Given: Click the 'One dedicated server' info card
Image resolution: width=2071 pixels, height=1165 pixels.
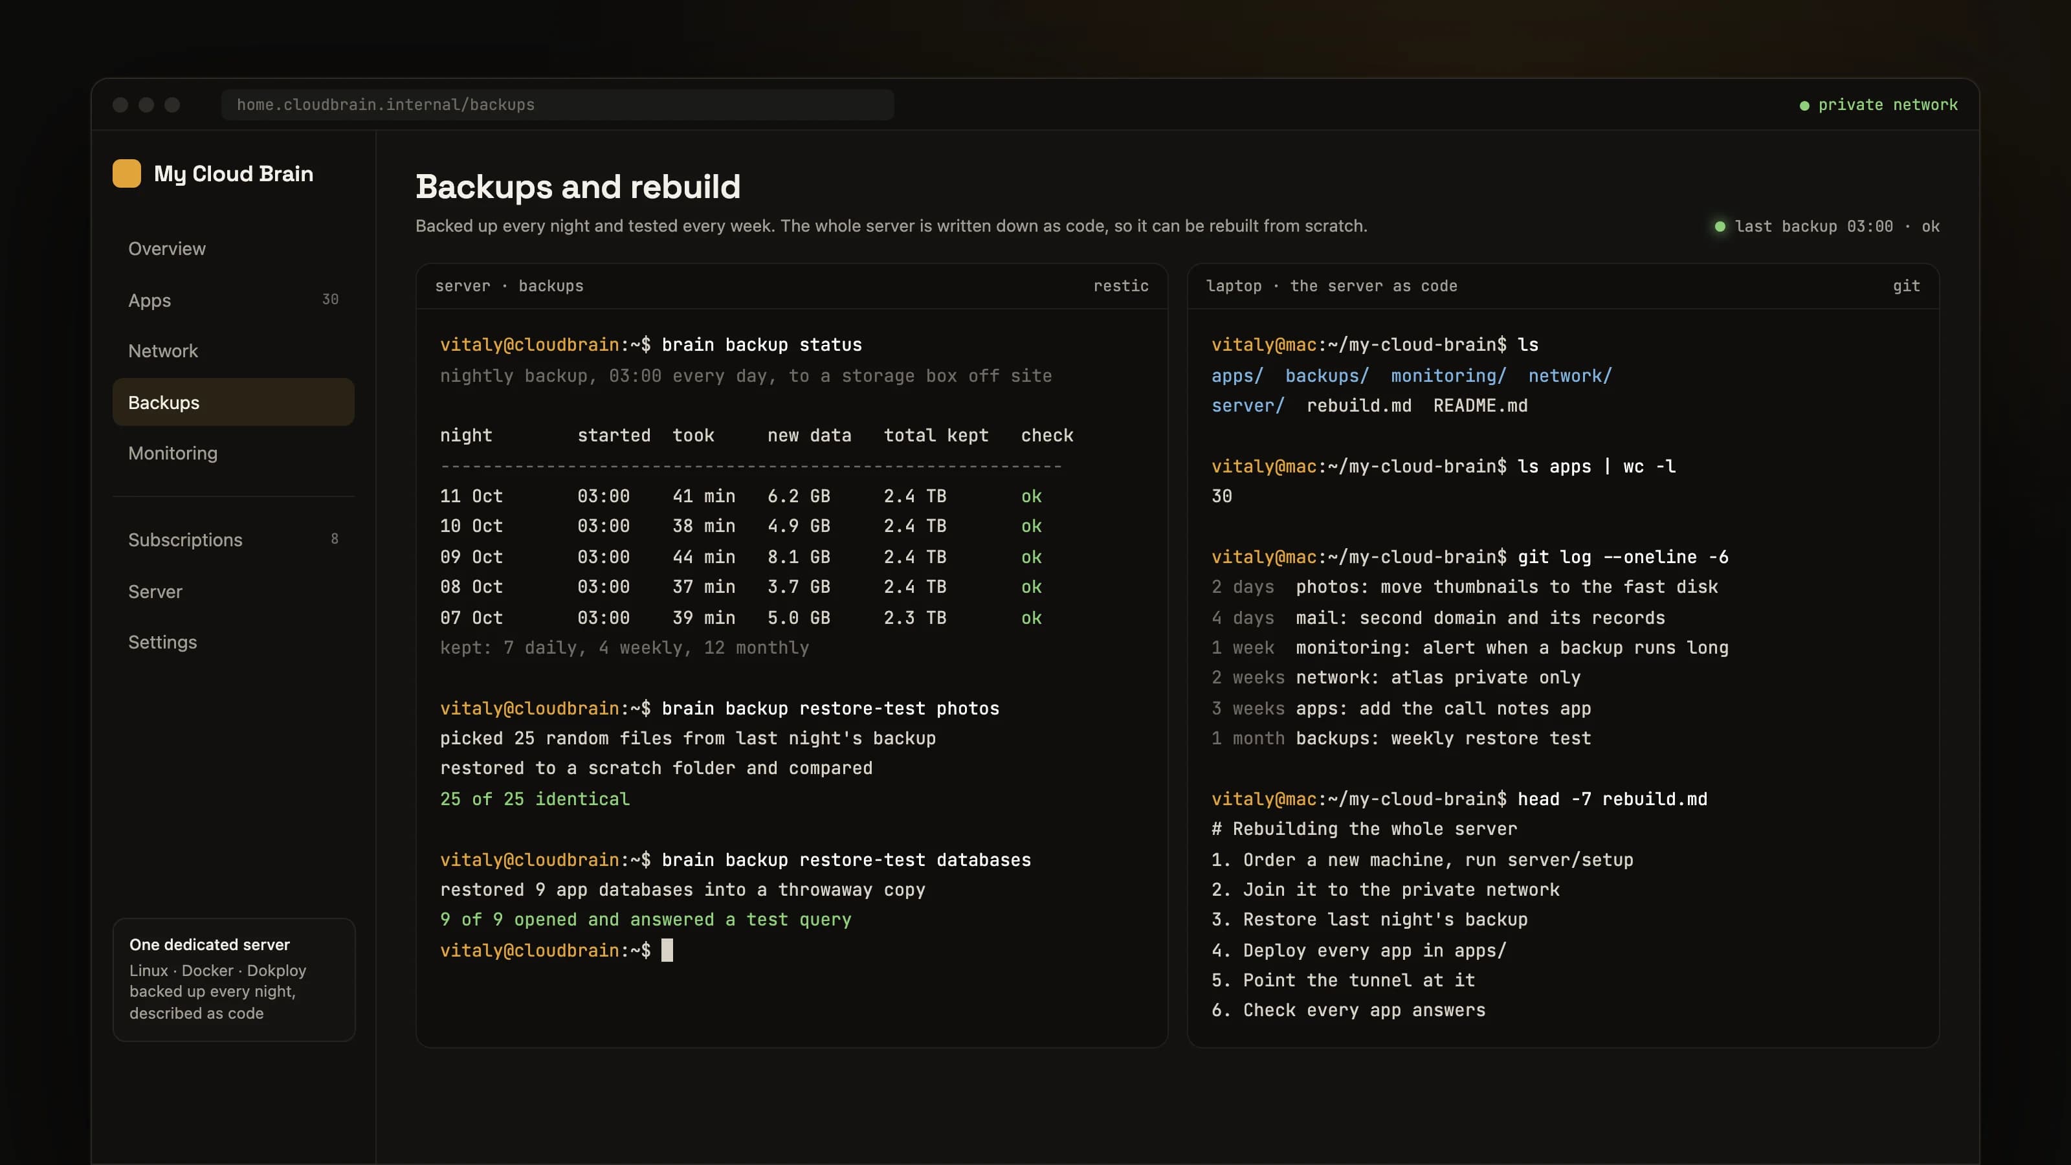Looking at the screenshot, I should tap(233, 979).
